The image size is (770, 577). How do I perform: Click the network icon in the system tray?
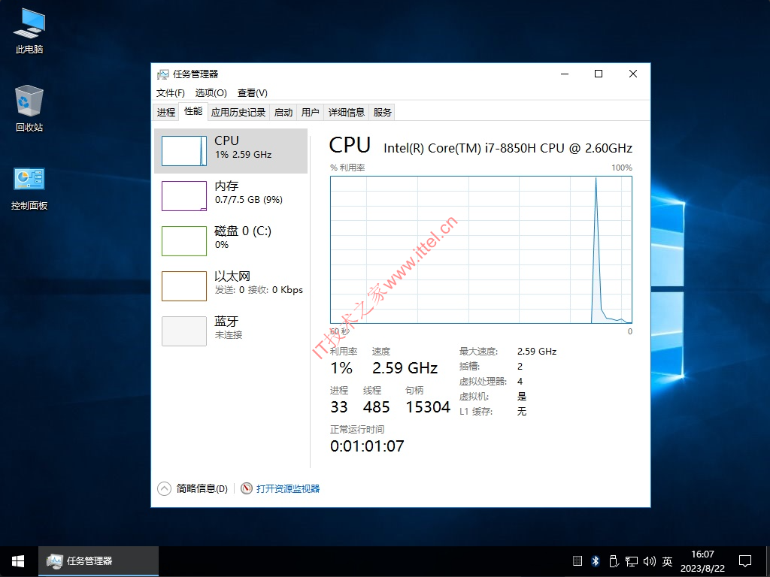point(631,560)
